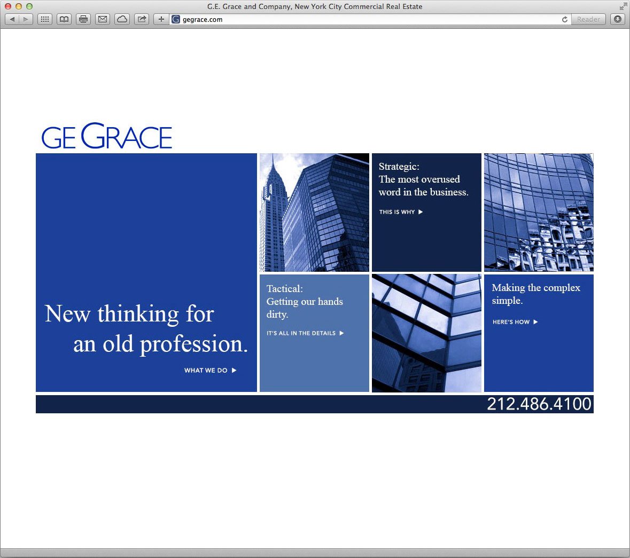The image size is (630, 558).
Task: Open the Downloads arrow button
Action: [618, 19]
